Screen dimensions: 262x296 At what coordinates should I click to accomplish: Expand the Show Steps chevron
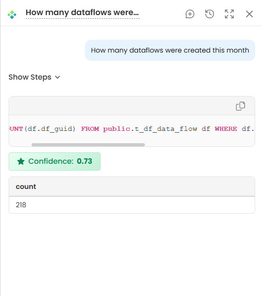click(58, 77)
